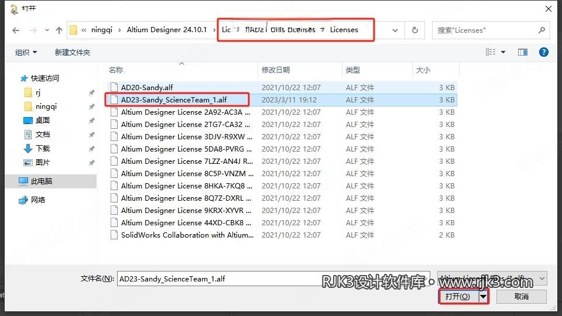Click the Altium Designer 24.10.1 breadcrumb
The height and width of the screenshot is (316, 562).
pos(167,30)
